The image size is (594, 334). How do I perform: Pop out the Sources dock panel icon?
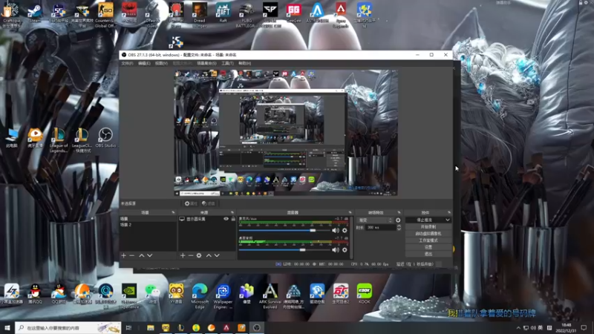coord(232,212)
